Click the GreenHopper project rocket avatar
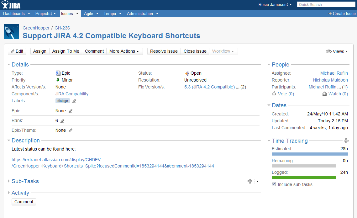This screenshot has height=218, width=357. [11, 32]
